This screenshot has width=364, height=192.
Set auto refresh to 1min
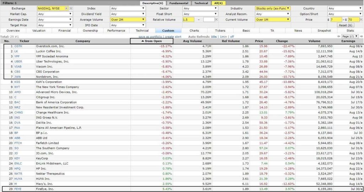pos(223,37)
